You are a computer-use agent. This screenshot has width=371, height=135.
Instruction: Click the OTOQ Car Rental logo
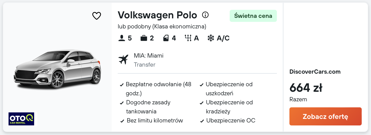tap(21, 119)
